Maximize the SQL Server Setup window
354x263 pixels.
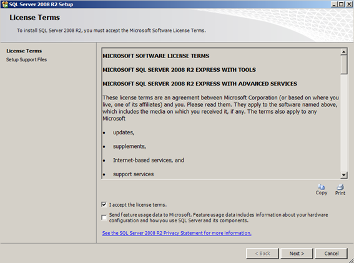pos(341,4)
